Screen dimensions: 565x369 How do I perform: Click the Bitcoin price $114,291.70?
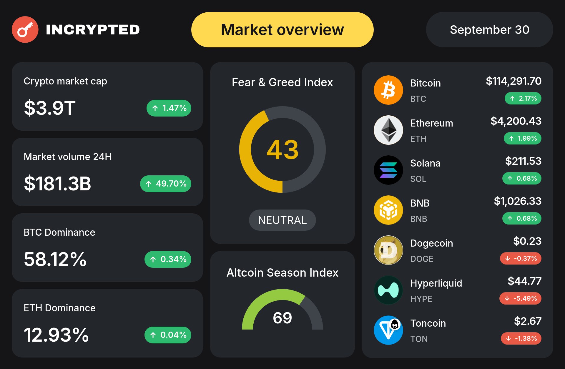point(514,81)
